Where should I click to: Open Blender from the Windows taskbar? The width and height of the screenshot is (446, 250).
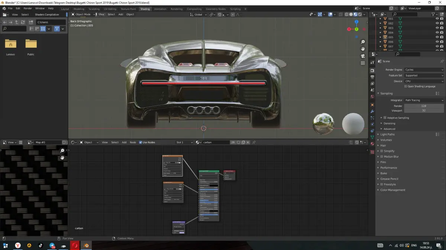click(86, 245)
